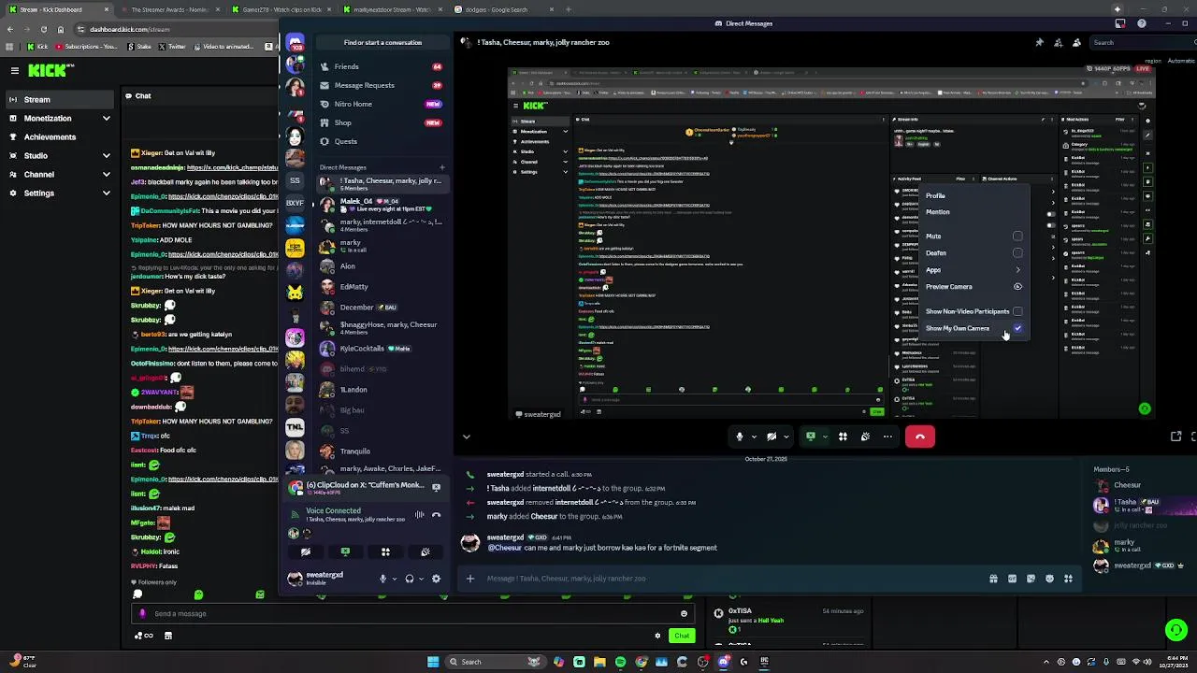
Task: Switch to The Streamer Awards browser tab
Action: (x=169, y=9)
